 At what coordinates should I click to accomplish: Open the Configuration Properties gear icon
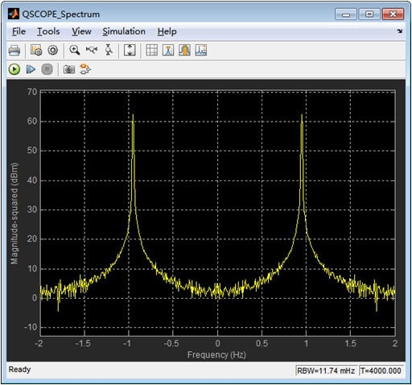[x=52, y=50]
